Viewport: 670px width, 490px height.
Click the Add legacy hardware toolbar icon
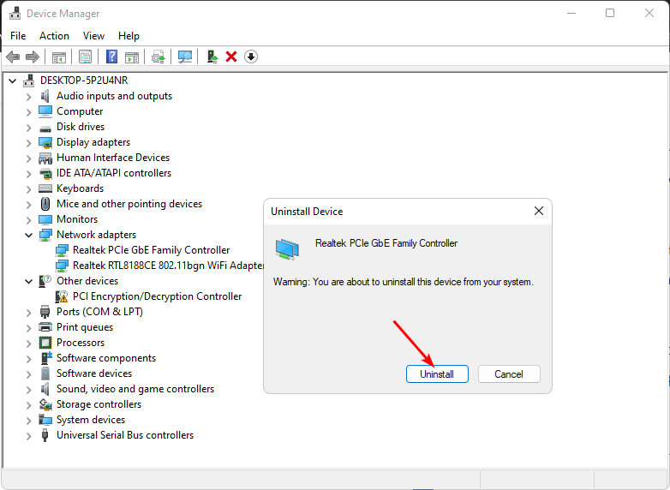coord(212,57)
